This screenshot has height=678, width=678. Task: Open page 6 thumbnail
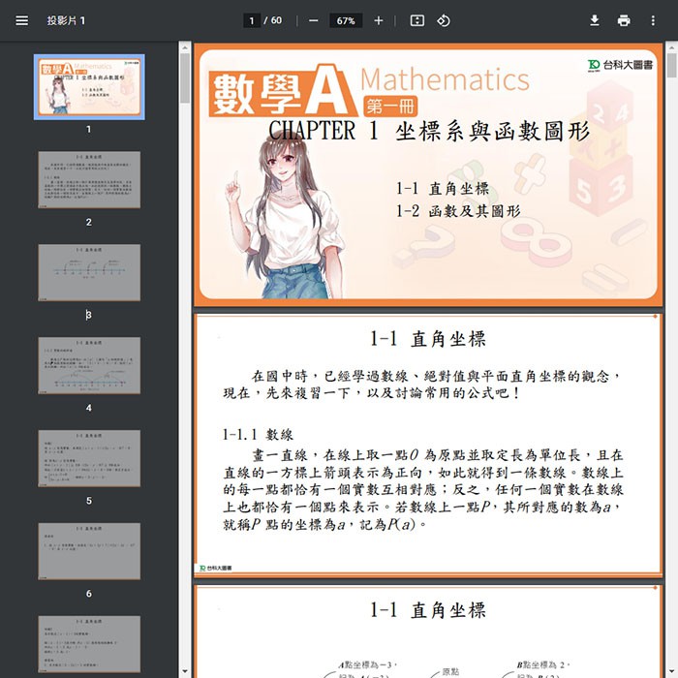coord(89,551)
